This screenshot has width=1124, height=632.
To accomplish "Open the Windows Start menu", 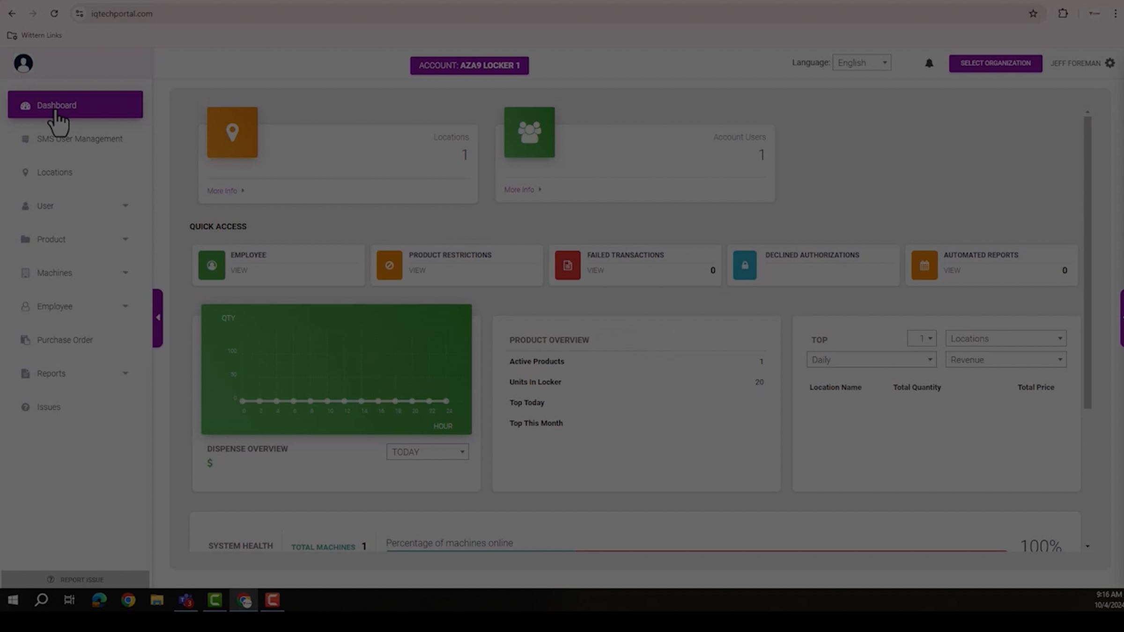I will 13,600.
